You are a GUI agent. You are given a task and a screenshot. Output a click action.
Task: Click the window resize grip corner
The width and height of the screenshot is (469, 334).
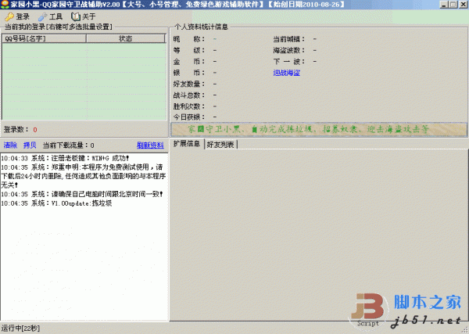pyautogui.click(x=465, y=330)
